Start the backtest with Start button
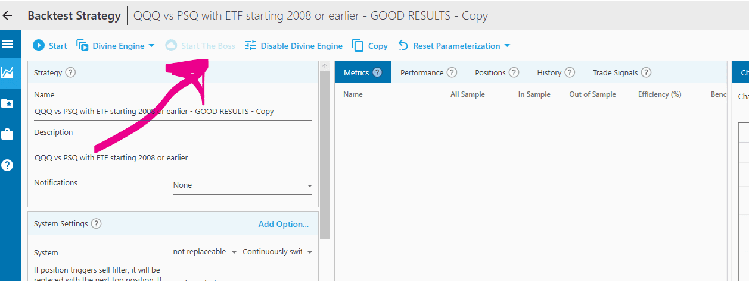This screenshot has height=281, width=749. click(x=50, y=46)
